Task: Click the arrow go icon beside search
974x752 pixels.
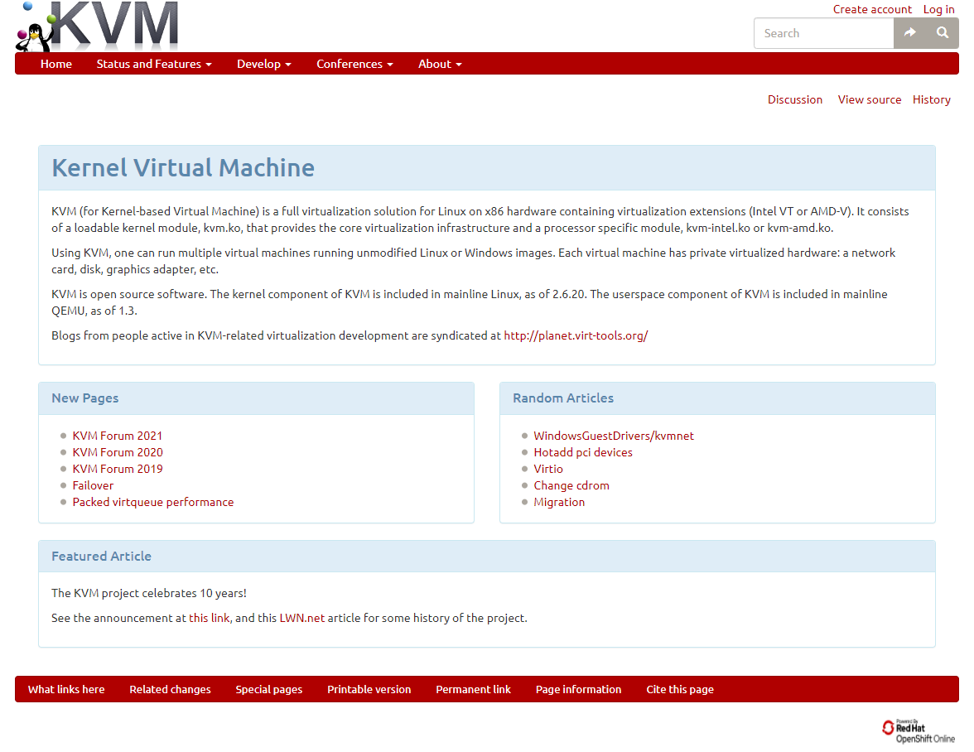Action: 910,33
